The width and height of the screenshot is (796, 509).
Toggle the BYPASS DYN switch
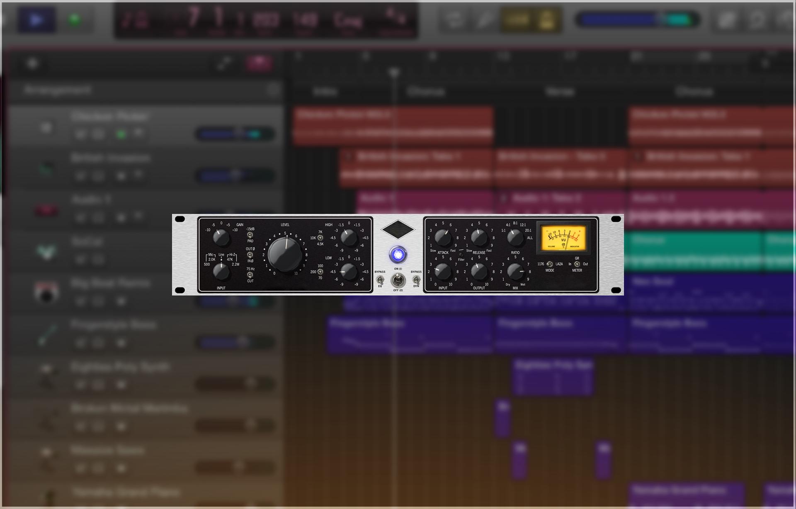coord(416,280)
